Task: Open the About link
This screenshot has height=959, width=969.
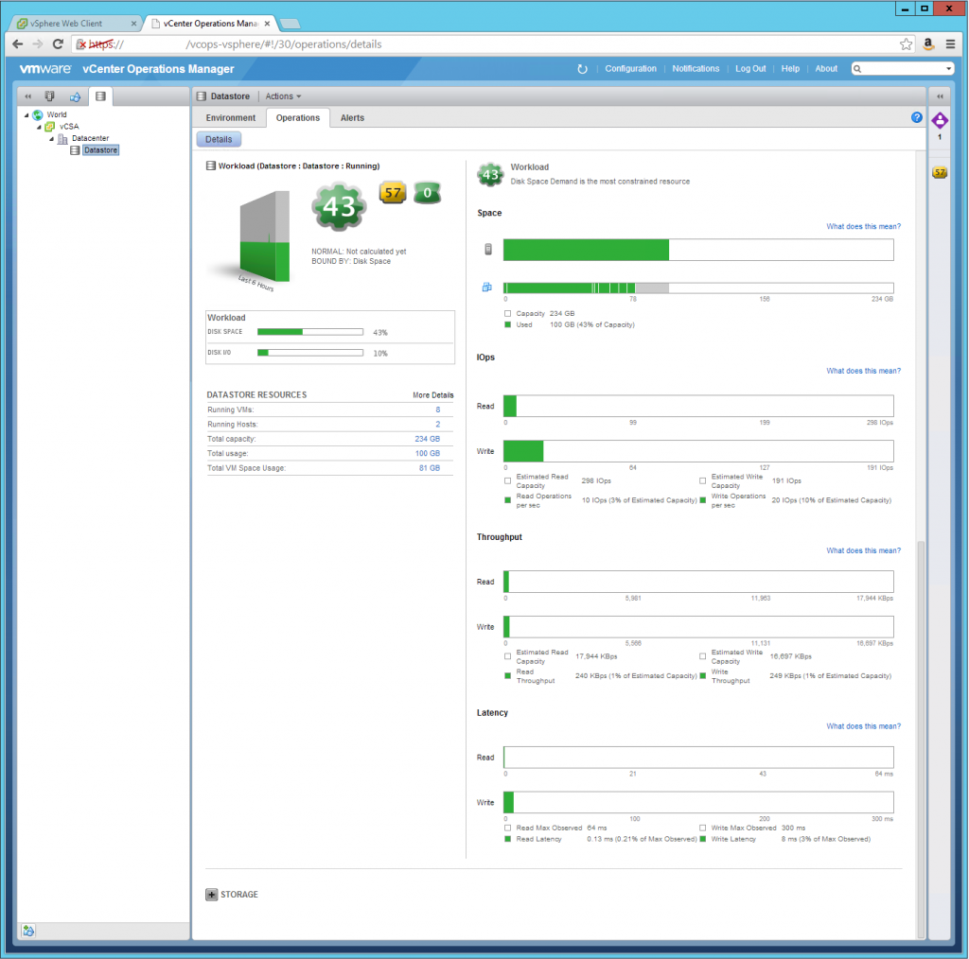Action: [x=826, y=68]
